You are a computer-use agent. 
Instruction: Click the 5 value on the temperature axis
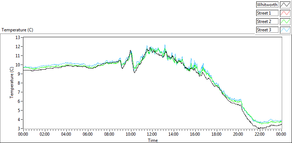point(19,111)
